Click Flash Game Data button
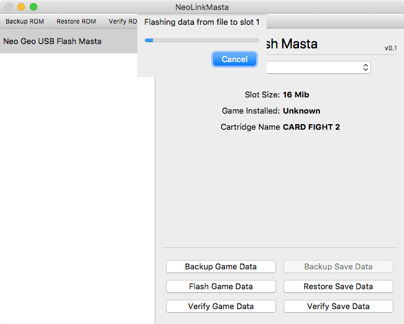 pos(221,286)
